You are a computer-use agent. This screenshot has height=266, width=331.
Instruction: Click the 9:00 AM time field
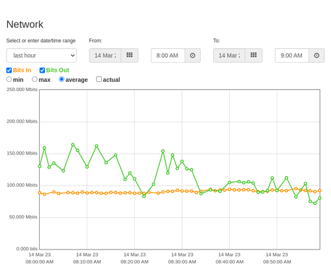(x=292, y=55)
